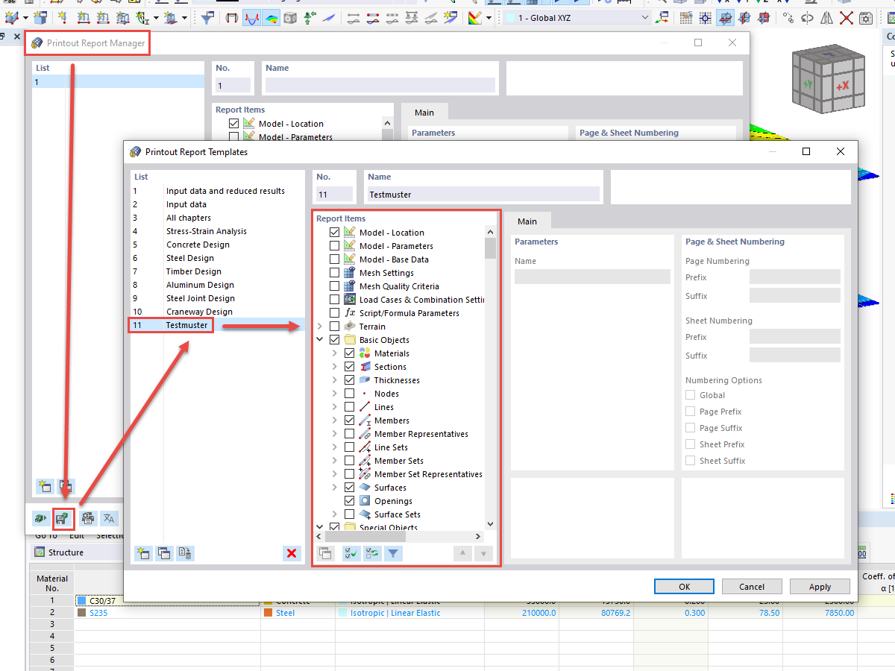Click the OK button in Printout Report Templates

point(683,586)
